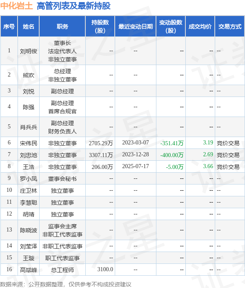Screen dimensions: 245x288
Task: Select the 成交均价 column header
Action: [x=200, y=27]
